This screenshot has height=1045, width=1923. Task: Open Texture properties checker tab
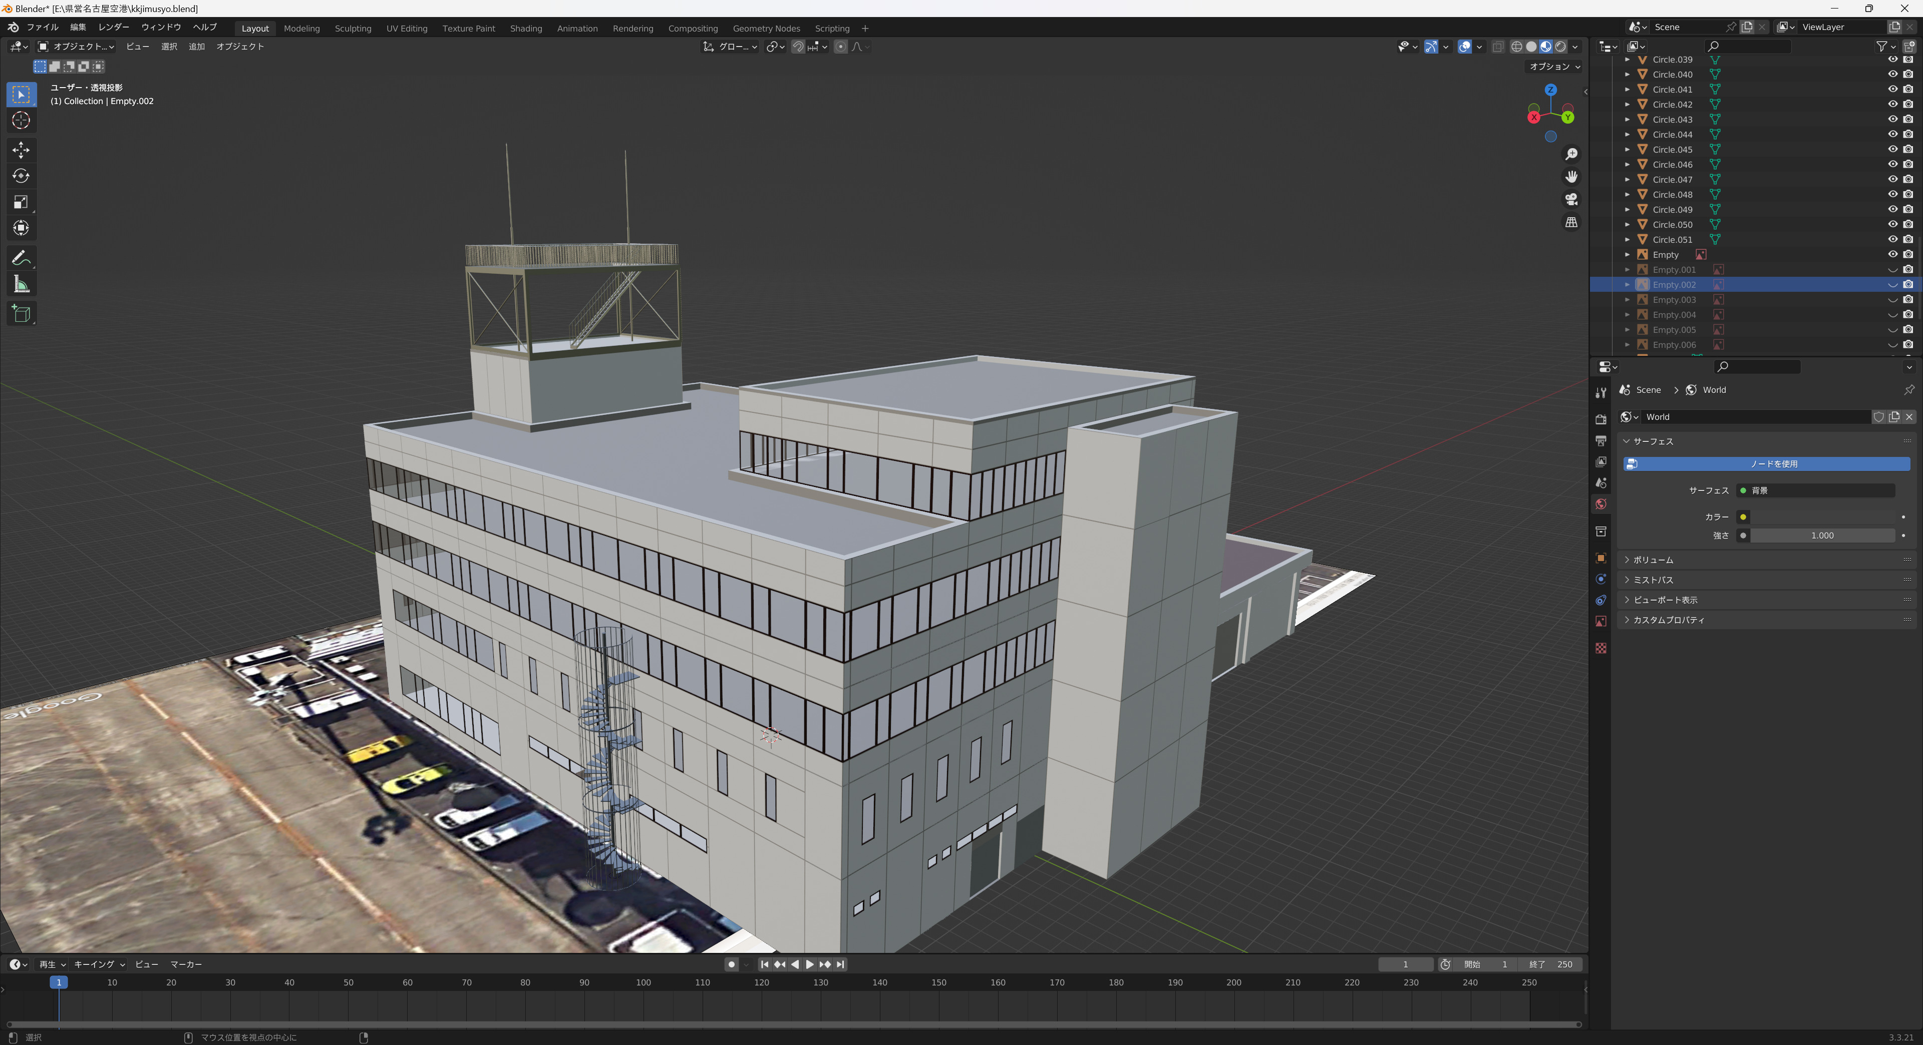coord(1600,648)
